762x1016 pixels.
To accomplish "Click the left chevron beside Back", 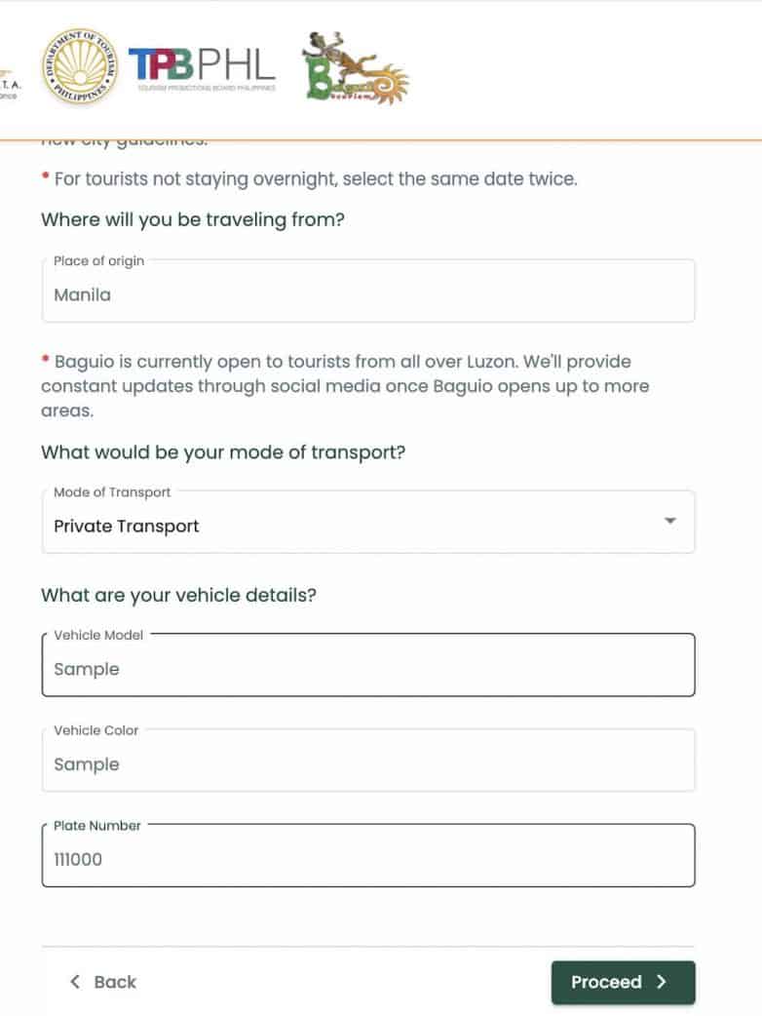I will click(x=75, y=982).
